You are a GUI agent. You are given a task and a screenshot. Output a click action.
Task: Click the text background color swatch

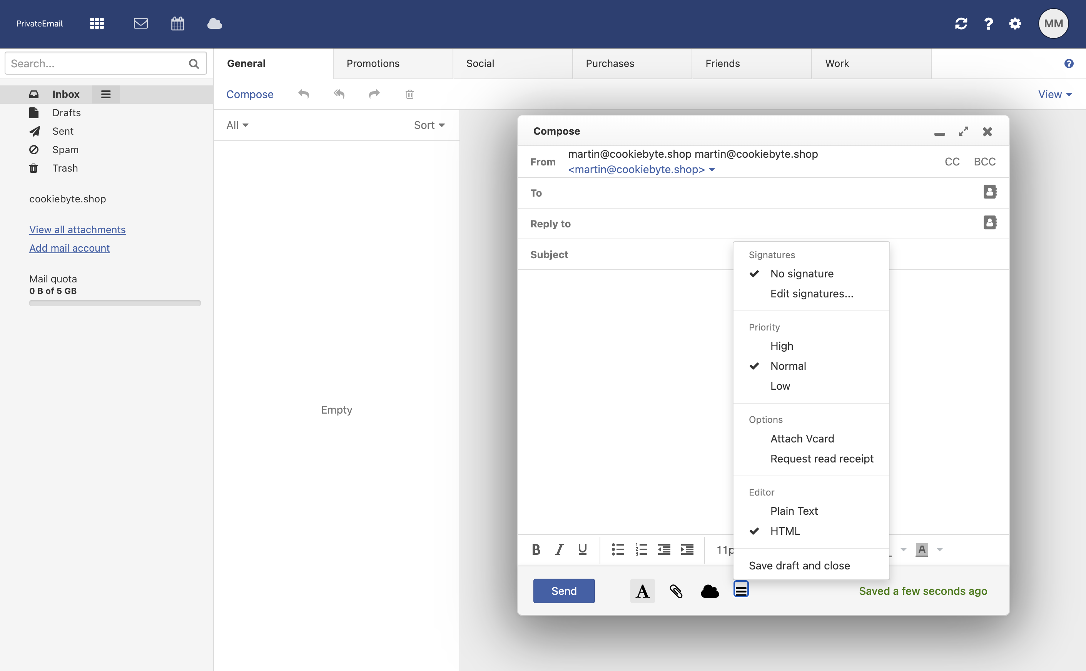(921, 549)
